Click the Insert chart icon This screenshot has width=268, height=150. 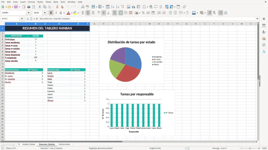133,7
